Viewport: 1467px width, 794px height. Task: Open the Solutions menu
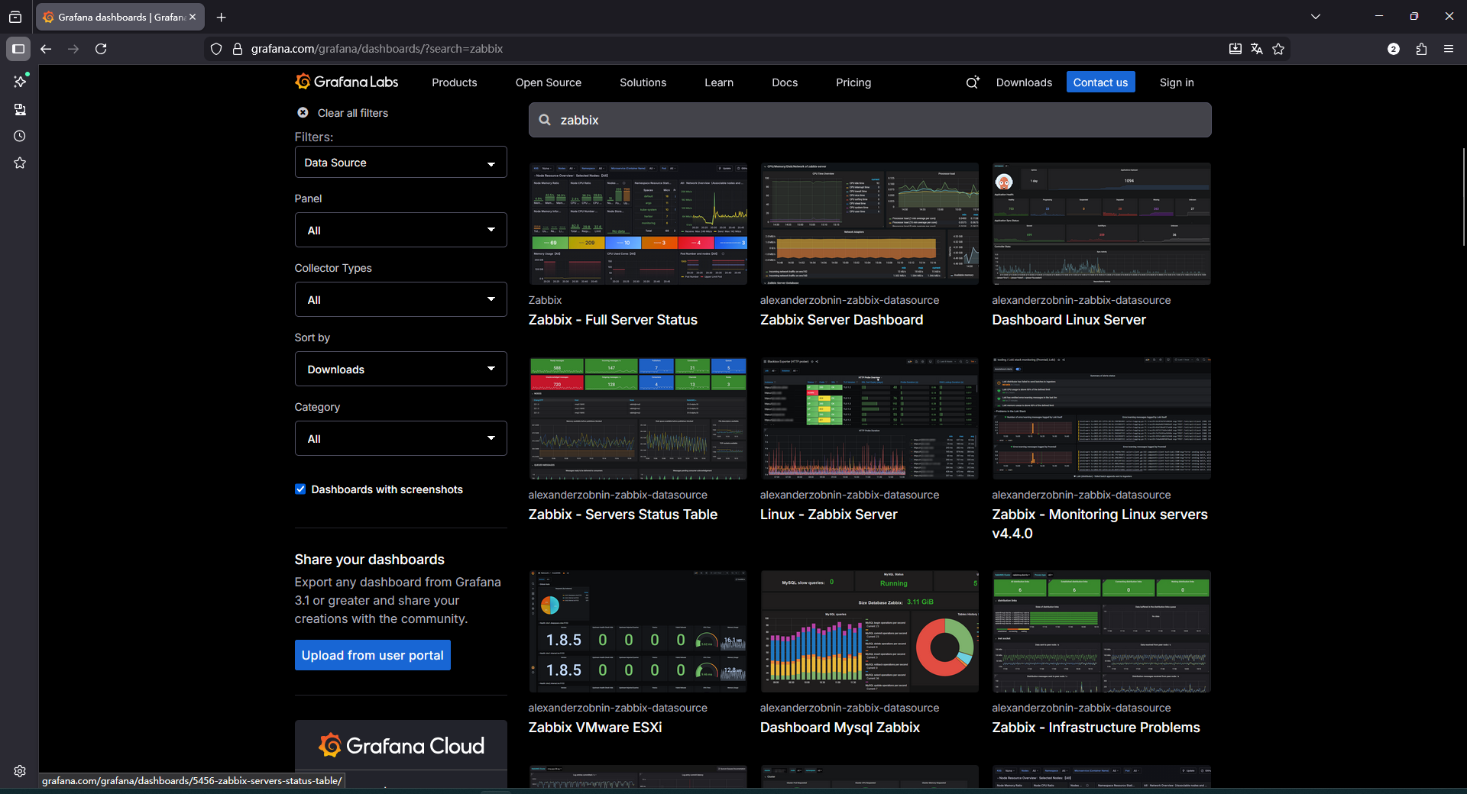(643, 82)
